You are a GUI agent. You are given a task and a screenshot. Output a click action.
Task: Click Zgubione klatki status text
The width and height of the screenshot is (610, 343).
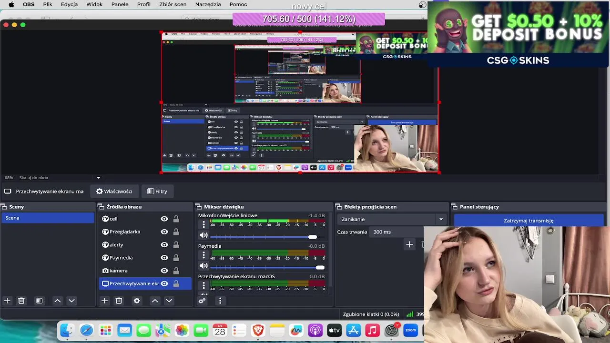[371, 314]
